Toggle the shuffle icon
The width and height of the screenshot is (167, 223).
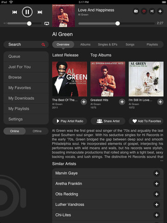point(152,11)
